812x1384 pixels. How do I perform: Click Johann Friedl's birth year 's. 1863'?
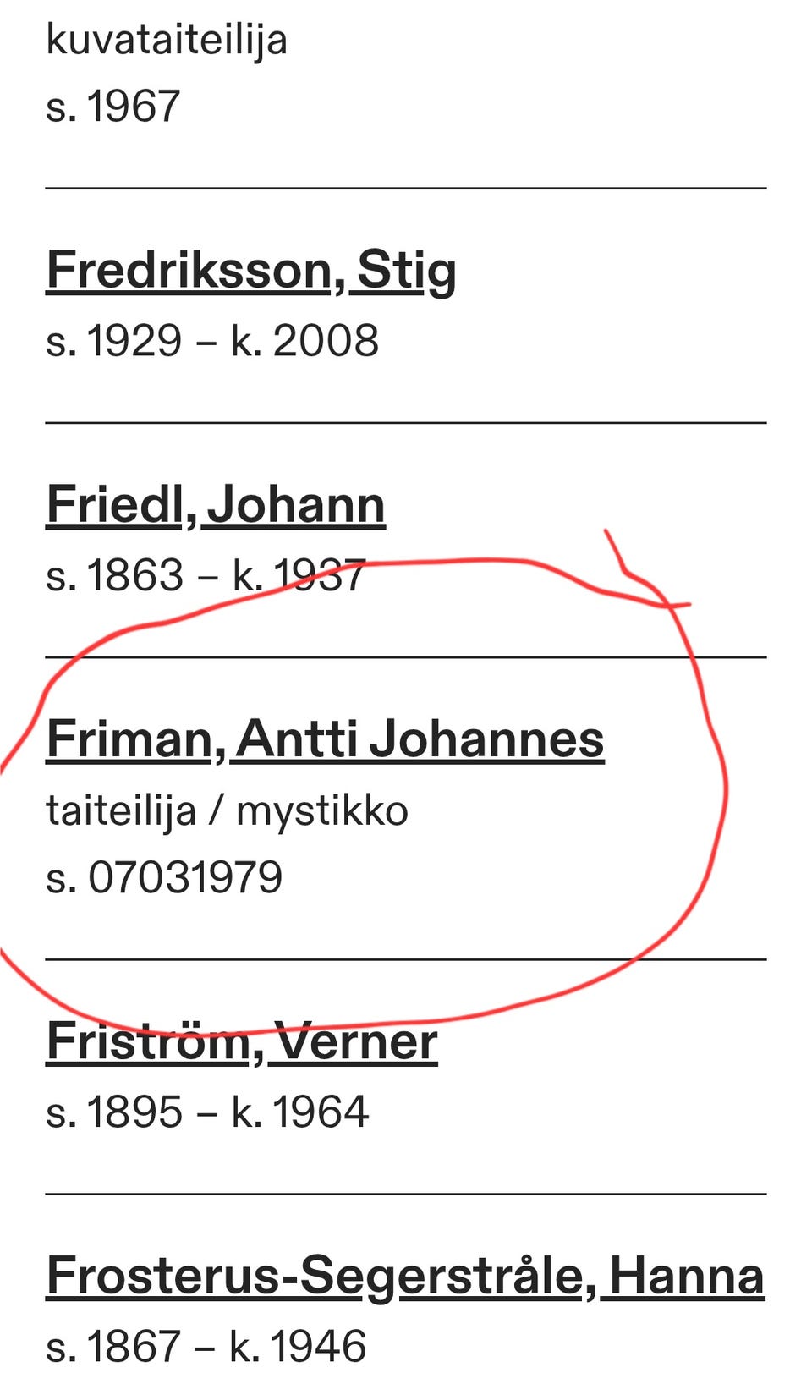pos(114,576)
